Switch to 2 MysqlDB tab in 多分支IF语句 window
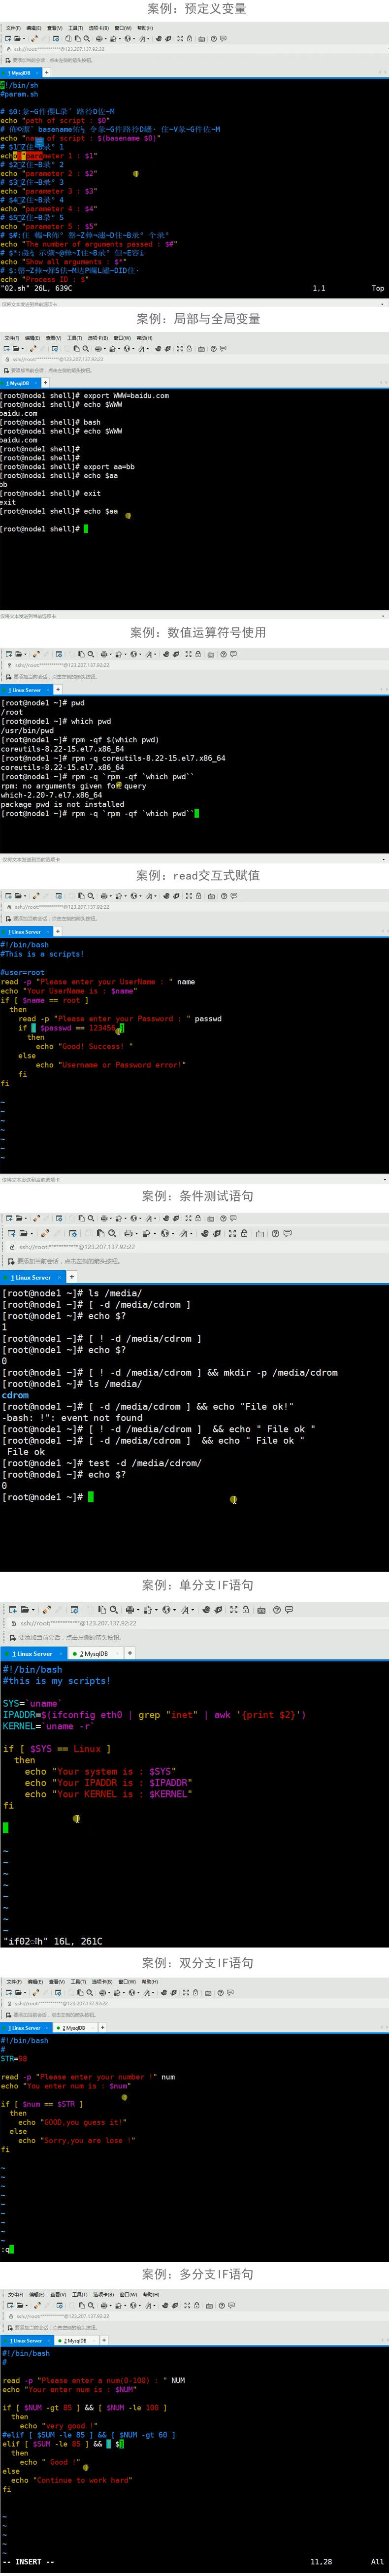This screenshot has width=389, height=2576. (74, 2341)
